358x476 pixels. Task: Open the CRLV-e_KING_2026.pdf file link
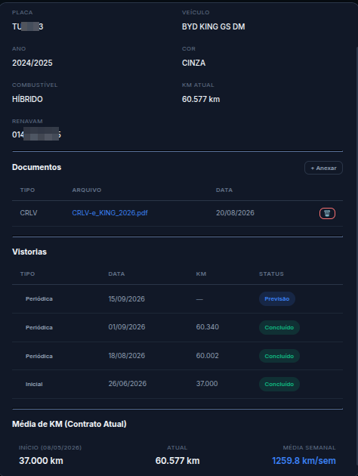pos(110,213)
